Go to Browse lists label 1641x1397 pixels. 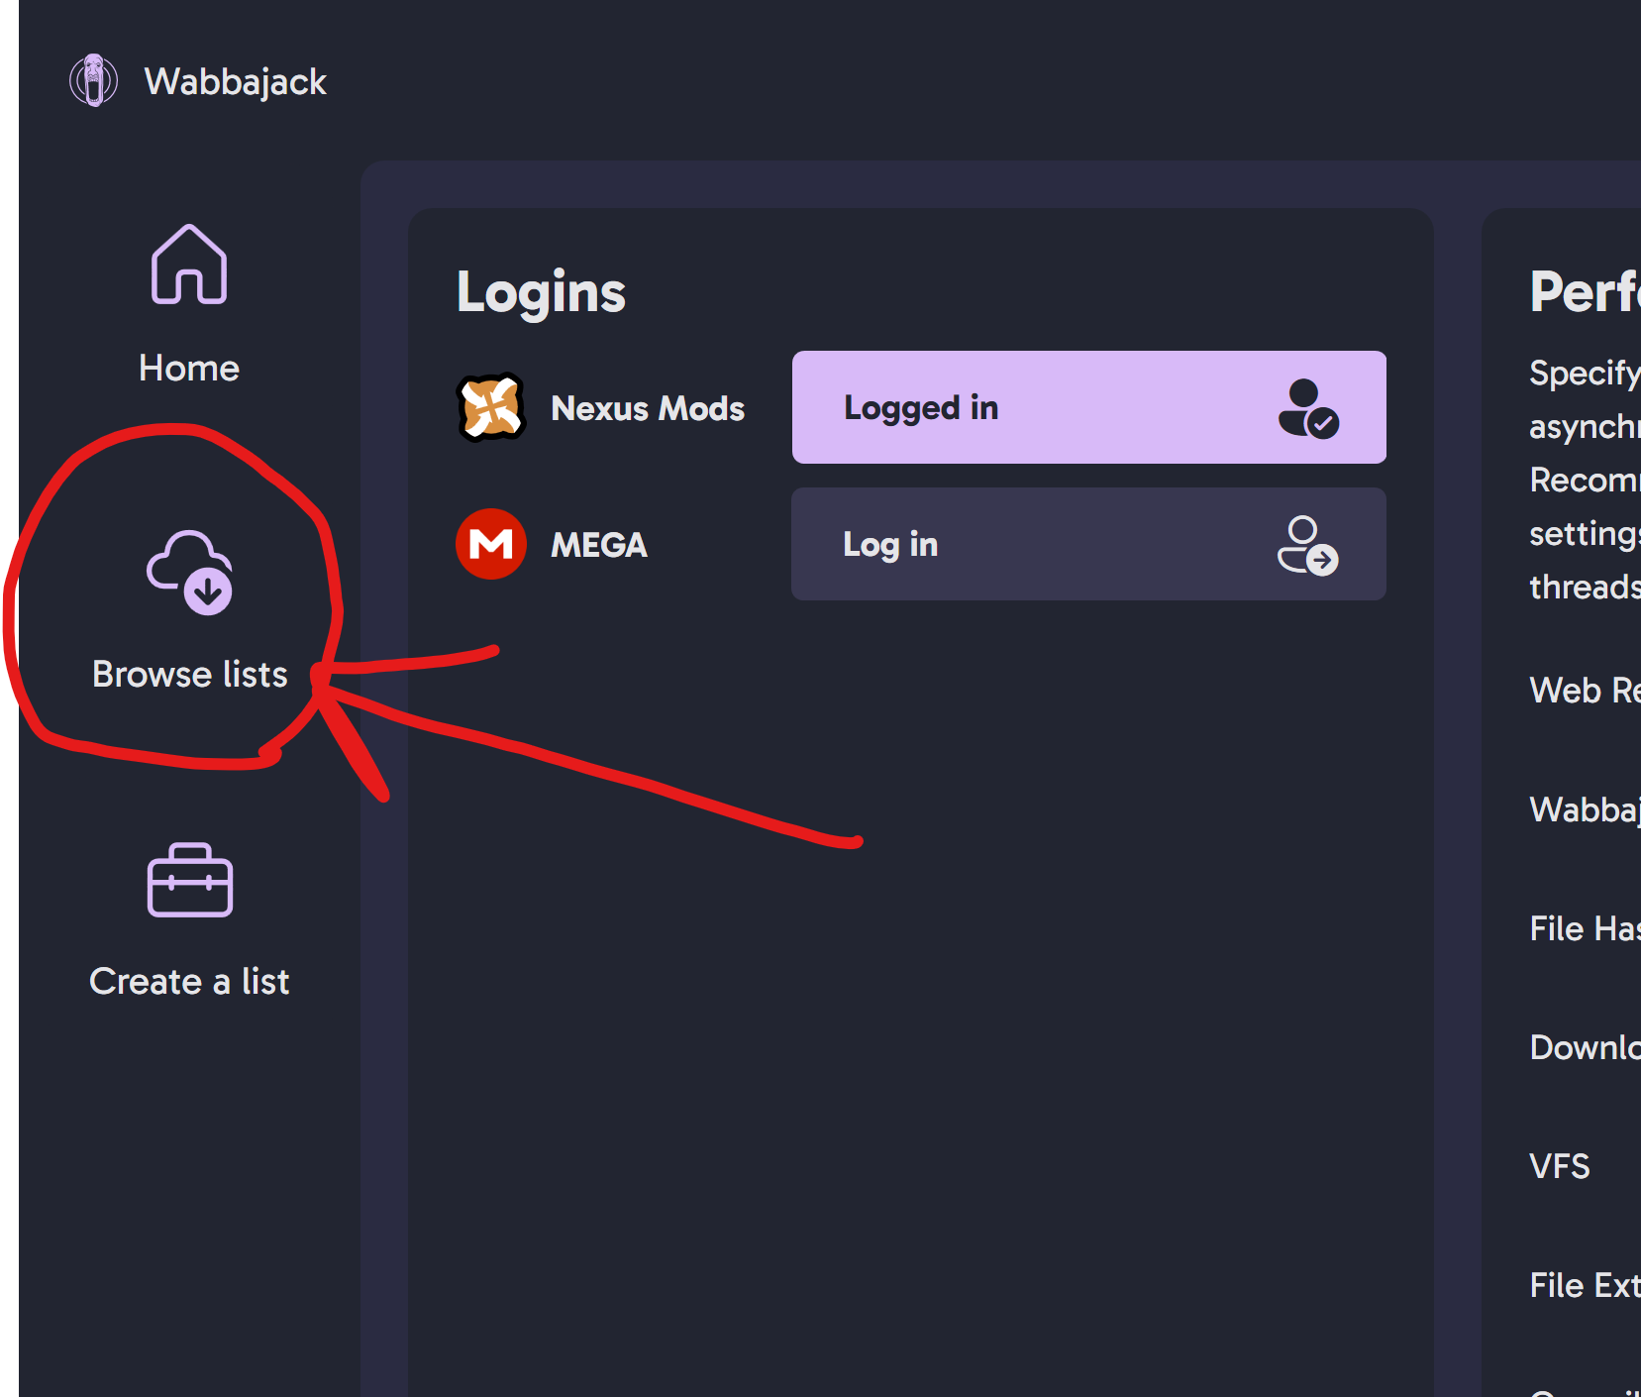click(x=190, y=675)
